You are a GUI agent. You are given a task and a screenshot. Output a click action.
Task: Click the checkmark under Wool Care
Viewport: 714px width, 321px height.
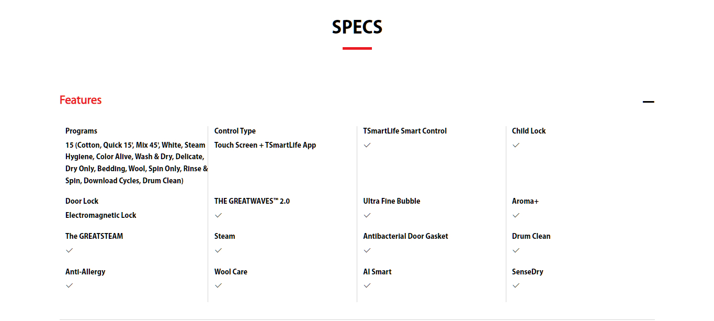pos(218,285)
